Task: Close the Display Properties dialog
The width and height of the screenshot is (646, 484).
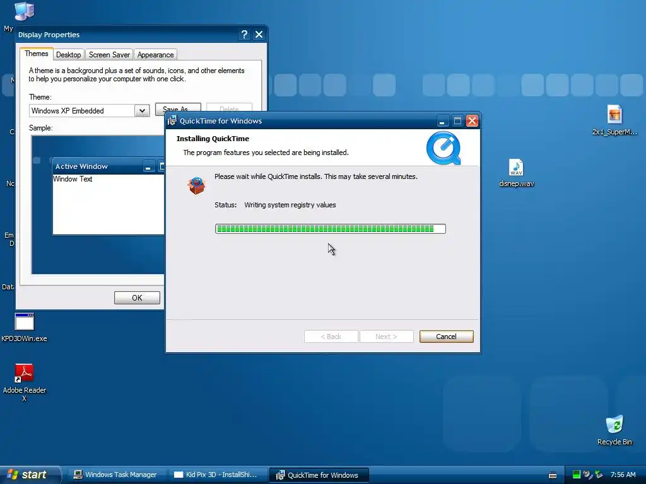Action: click(x=259, y=35)
